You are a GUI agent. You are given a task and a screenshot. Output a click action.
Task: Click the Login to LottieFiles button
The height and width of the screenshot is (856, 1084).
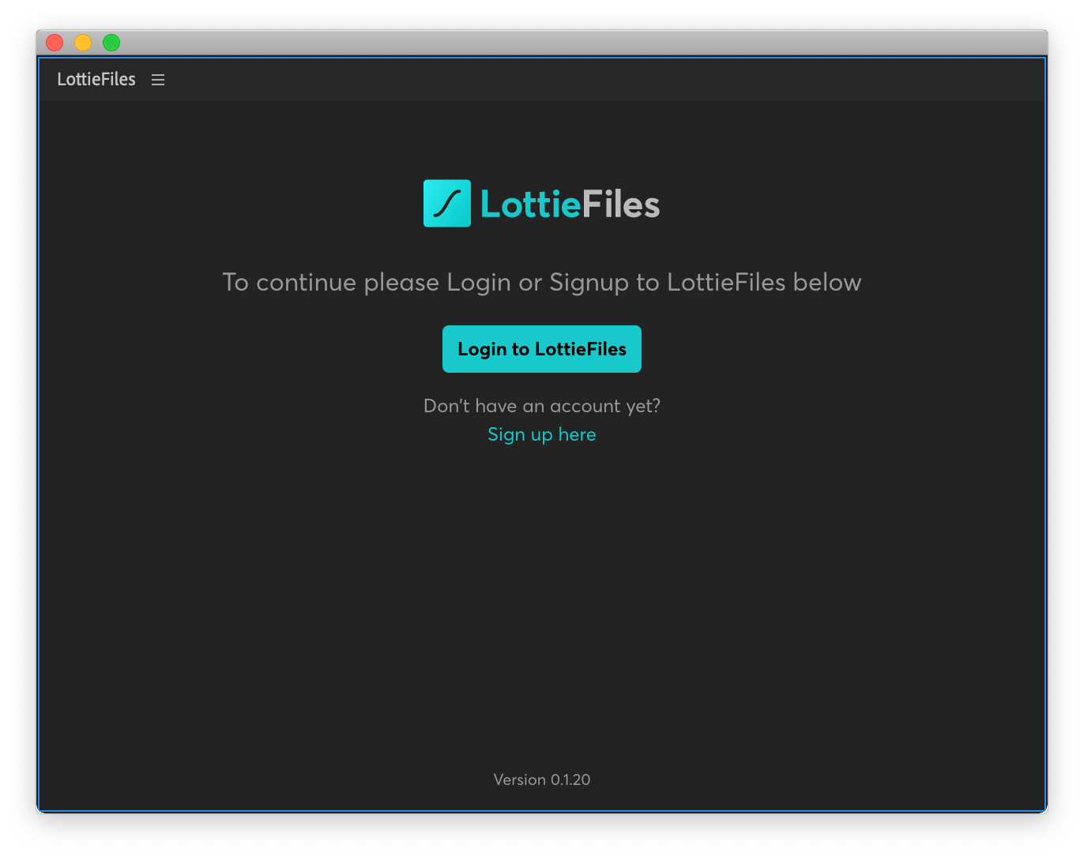click(542, 349)
